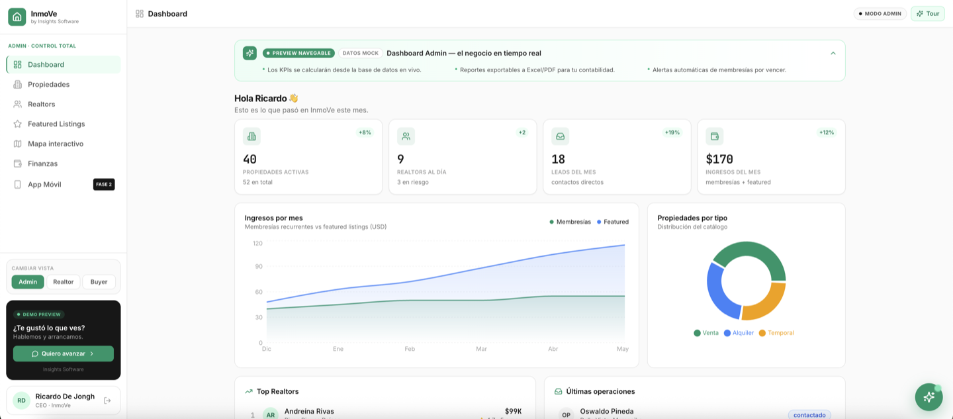Open the Andreína Rivas top realtor row
Image resolution: width=953 pixels, height=419 pixels.
(385, 414)
